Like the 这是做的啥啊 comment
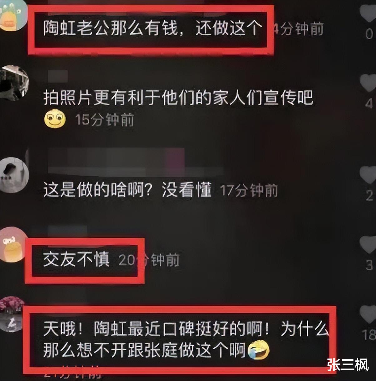376x381 pixels. 368,174
